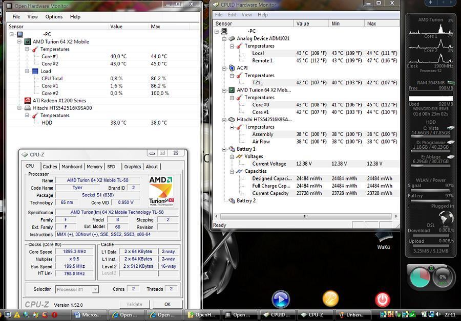The width and height of the screenshot is (461, 321).
Task: Switch to the SPD tab in CPU-Z
Action: [x=111, y=166]
